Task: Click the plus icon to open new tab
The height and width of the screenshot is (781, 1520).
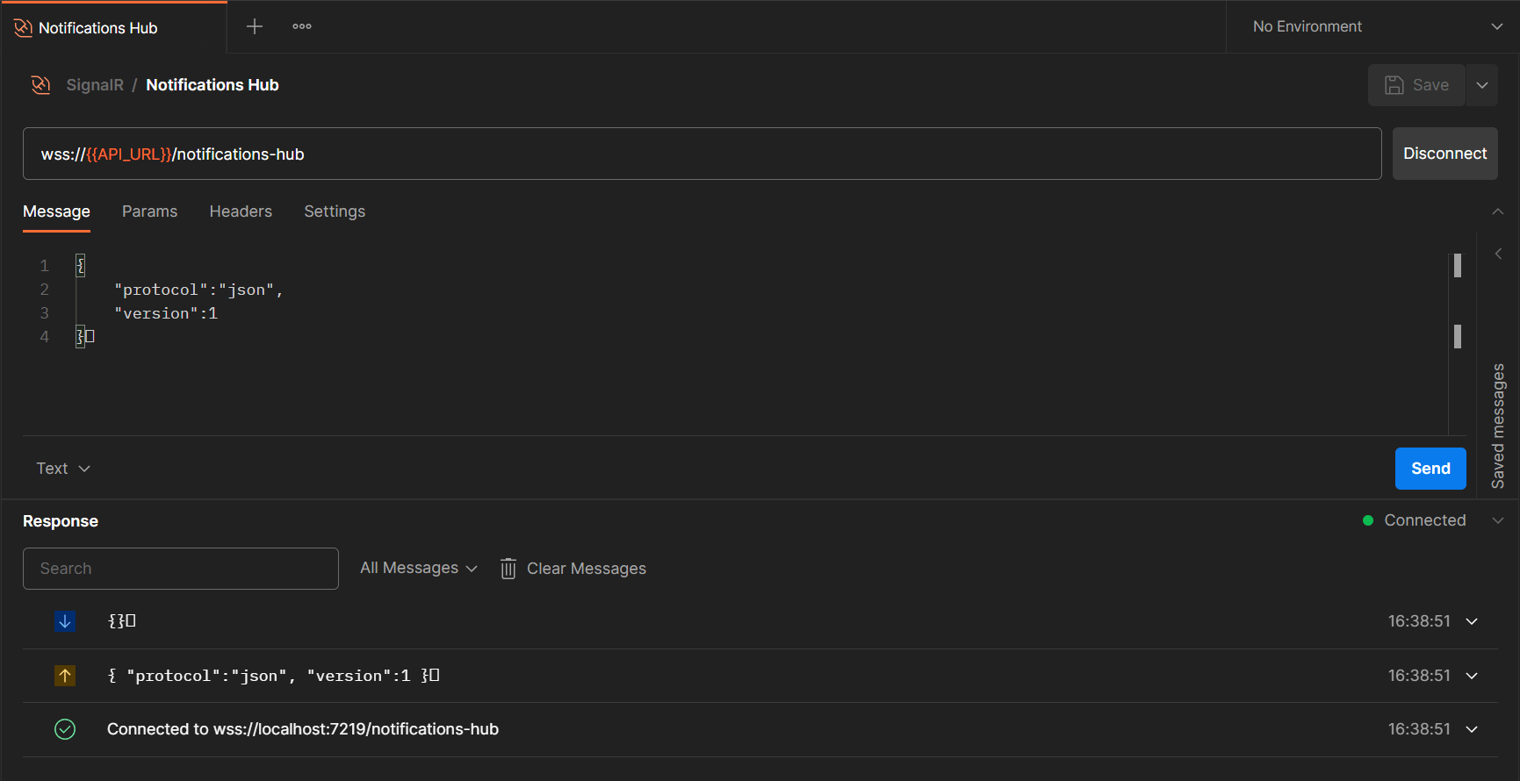Action: (x=255, y=26)
